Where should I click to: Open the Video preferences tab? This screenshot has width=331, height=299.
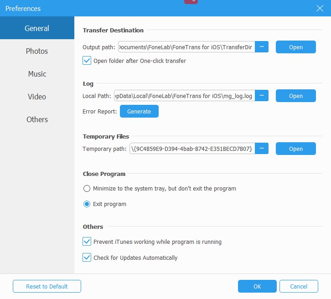tap(37, 97)
